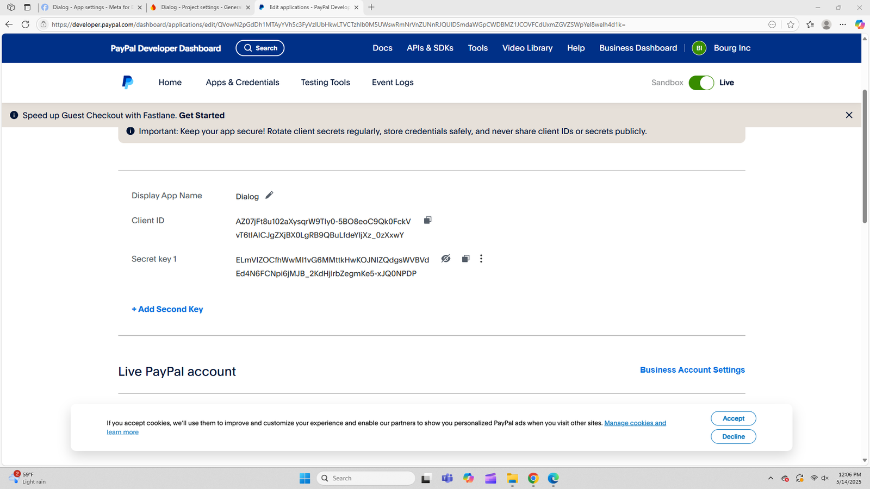The width and height of the screenshot is (870, 489).
Task: Add this page to favorites star
Action: tap(791, 24)
